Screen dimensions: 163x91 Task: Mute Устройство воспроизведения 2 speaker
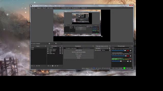click(x=128, y=61)
